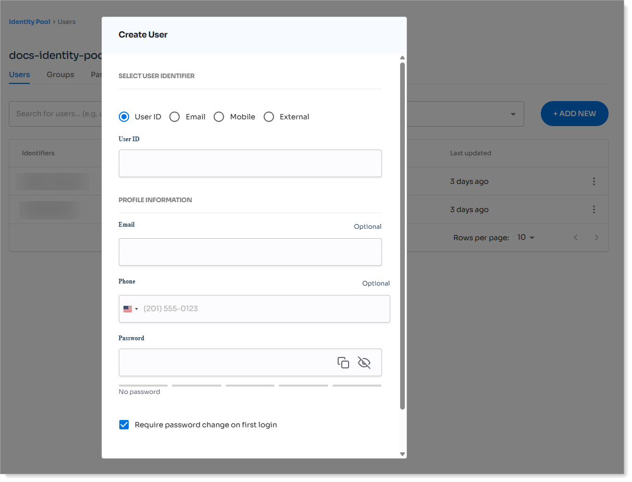Image resolution: width=632 pixels, height=482 pixels.
Task: Open the three-dot menu for the first user row
Action: 593,181
